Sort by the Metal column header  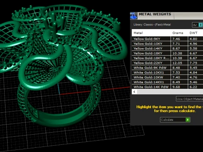pyautogui.click(x=151, y=33)
